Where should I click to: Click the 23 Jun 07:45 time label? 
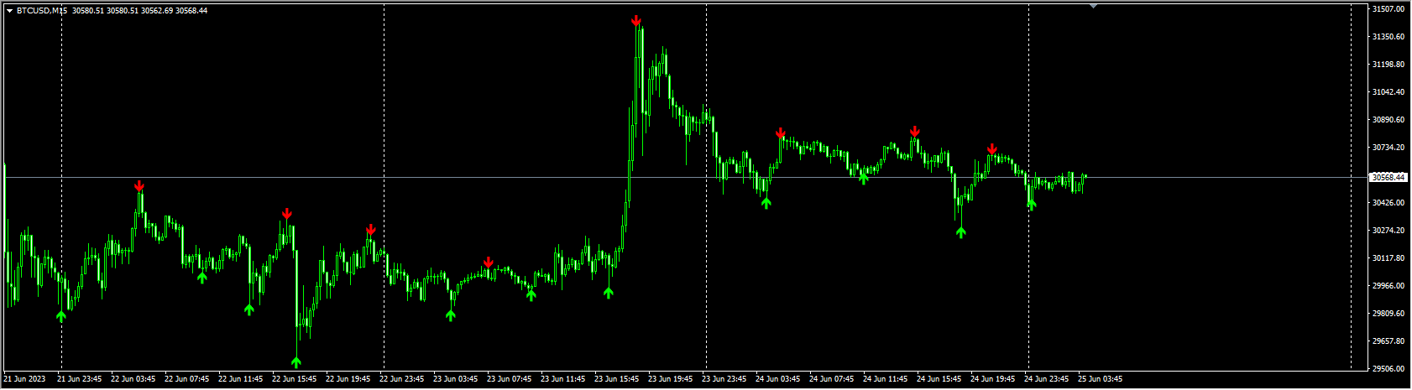point(510,379)
